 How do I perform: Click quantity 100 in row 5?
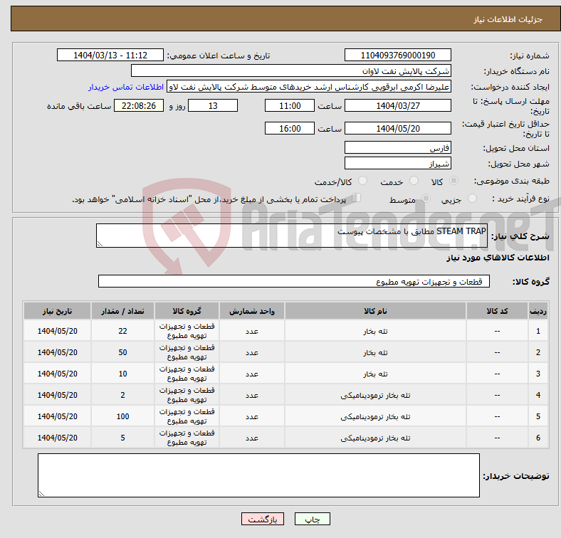122,417
